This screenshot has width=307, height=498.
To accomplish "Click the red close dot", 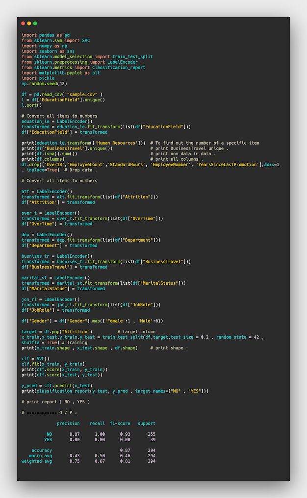I will coord(23,23).
